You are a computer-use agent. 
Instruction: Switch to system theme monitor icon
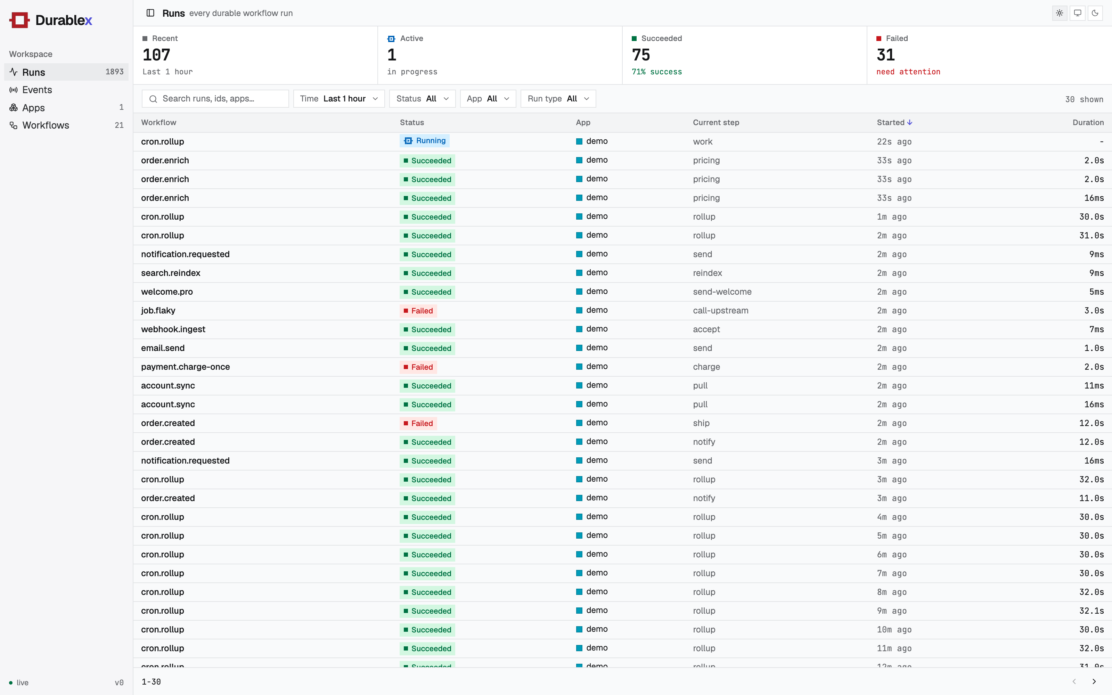pos(1077,13)
